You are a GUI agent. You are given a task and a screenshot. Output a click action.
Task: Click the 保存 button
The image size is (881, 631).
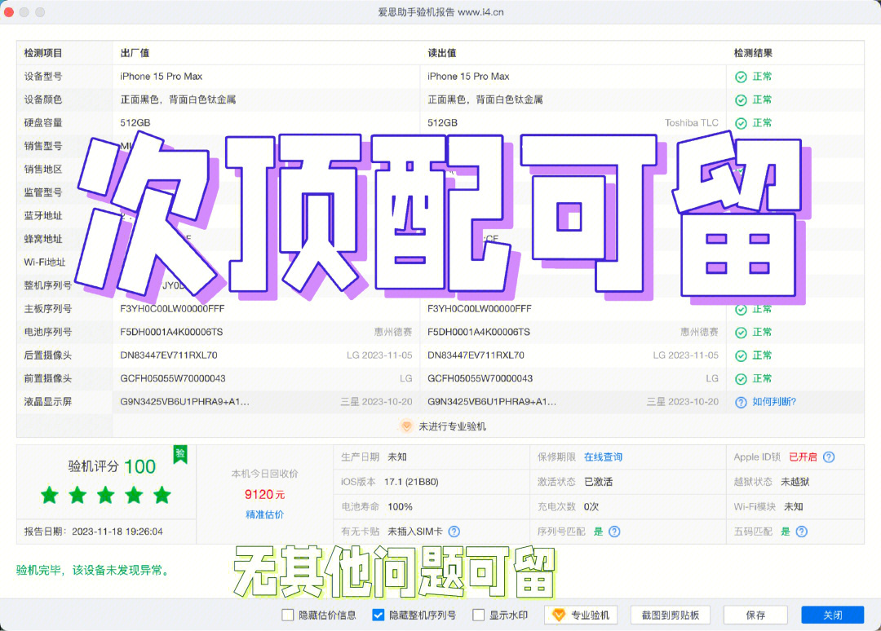(755, 616)
